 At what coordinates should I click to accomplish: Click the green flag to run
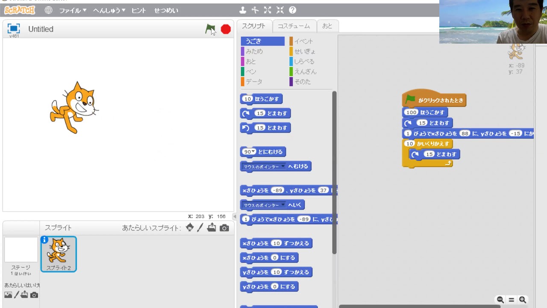(x=210, y=29)
